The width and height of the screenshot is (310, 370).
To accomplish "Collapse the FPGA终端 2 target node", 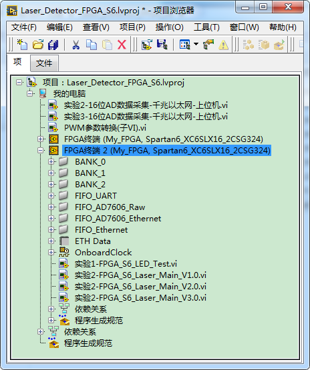I will (41, 150).
